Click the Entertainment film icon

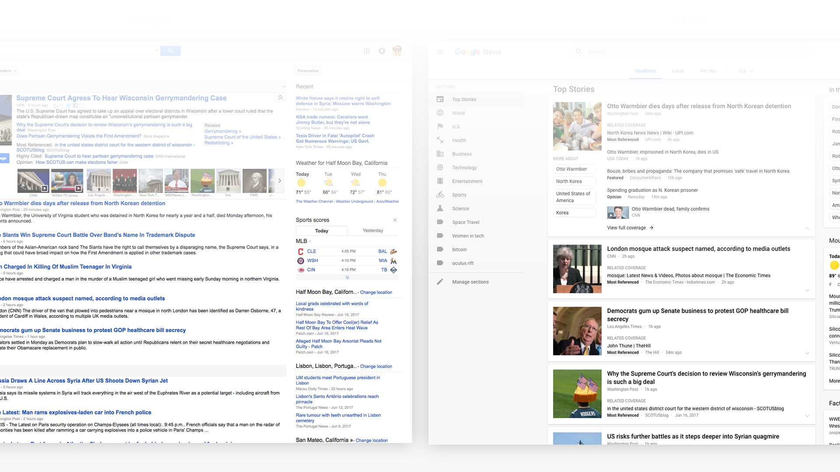tap(440, 181)
